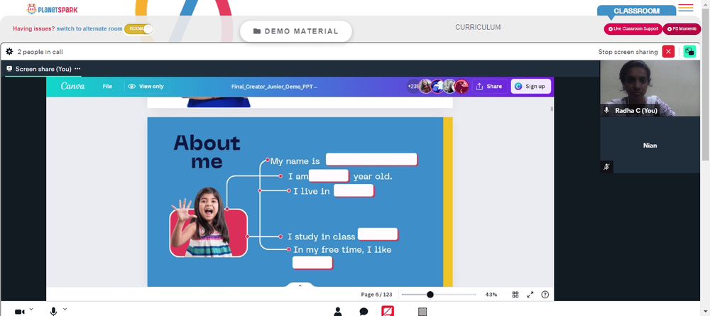Click the 'My name is' blank field

point(371,159)
